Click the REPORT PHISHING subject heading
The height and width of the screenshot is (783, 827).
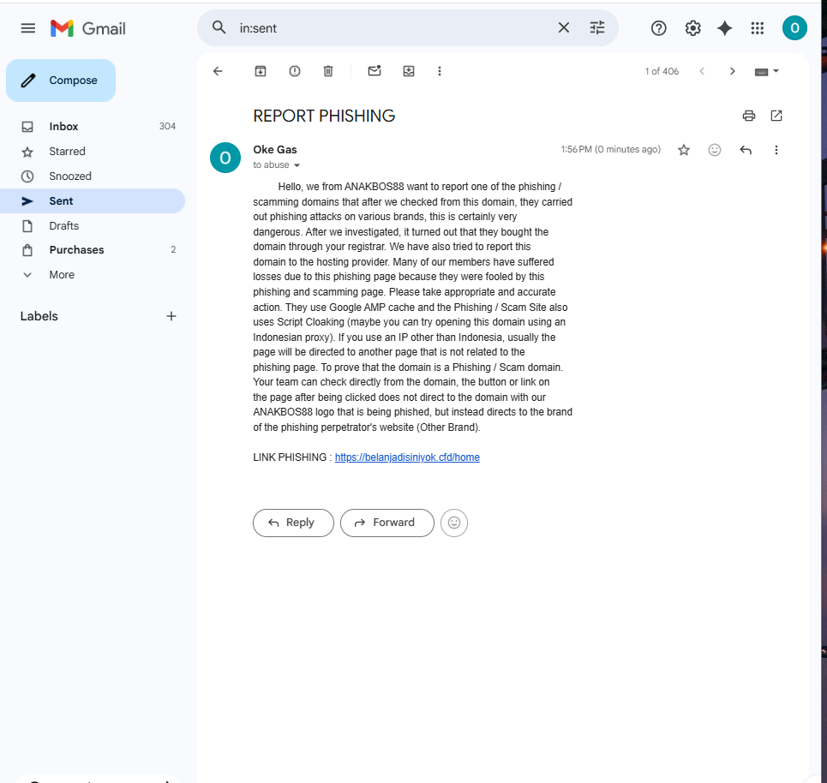pos(324,116)
